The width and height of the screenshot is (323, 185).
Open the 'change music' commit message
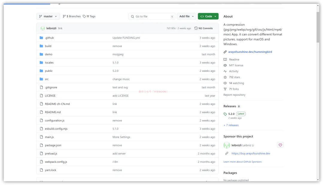(x=121, y=79)
